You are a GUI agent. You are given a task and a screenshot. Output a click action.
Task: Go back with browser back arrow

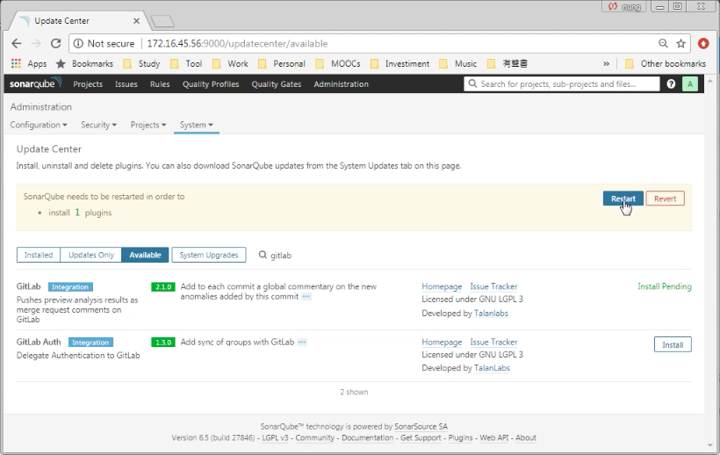(x=17, y=44)
